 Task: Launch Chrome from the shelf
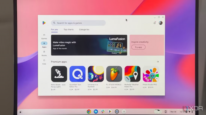pyautogui.click(x=89, y=112)
